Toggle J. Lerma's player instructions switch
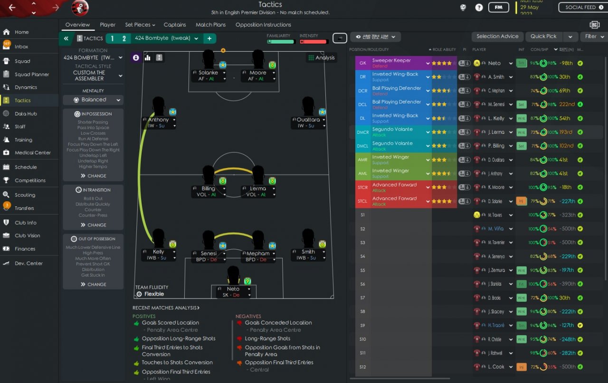608x383 pixels. tap(464, 132)
